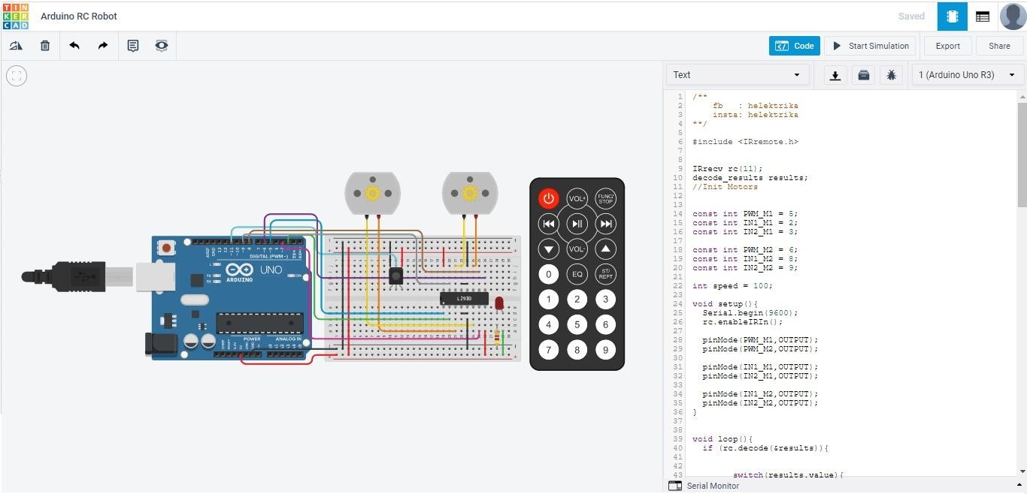The width and height of the screenshot is (1027, 494).
Task: Click 8 on the IR remote
Action: (x=577, y=350)
